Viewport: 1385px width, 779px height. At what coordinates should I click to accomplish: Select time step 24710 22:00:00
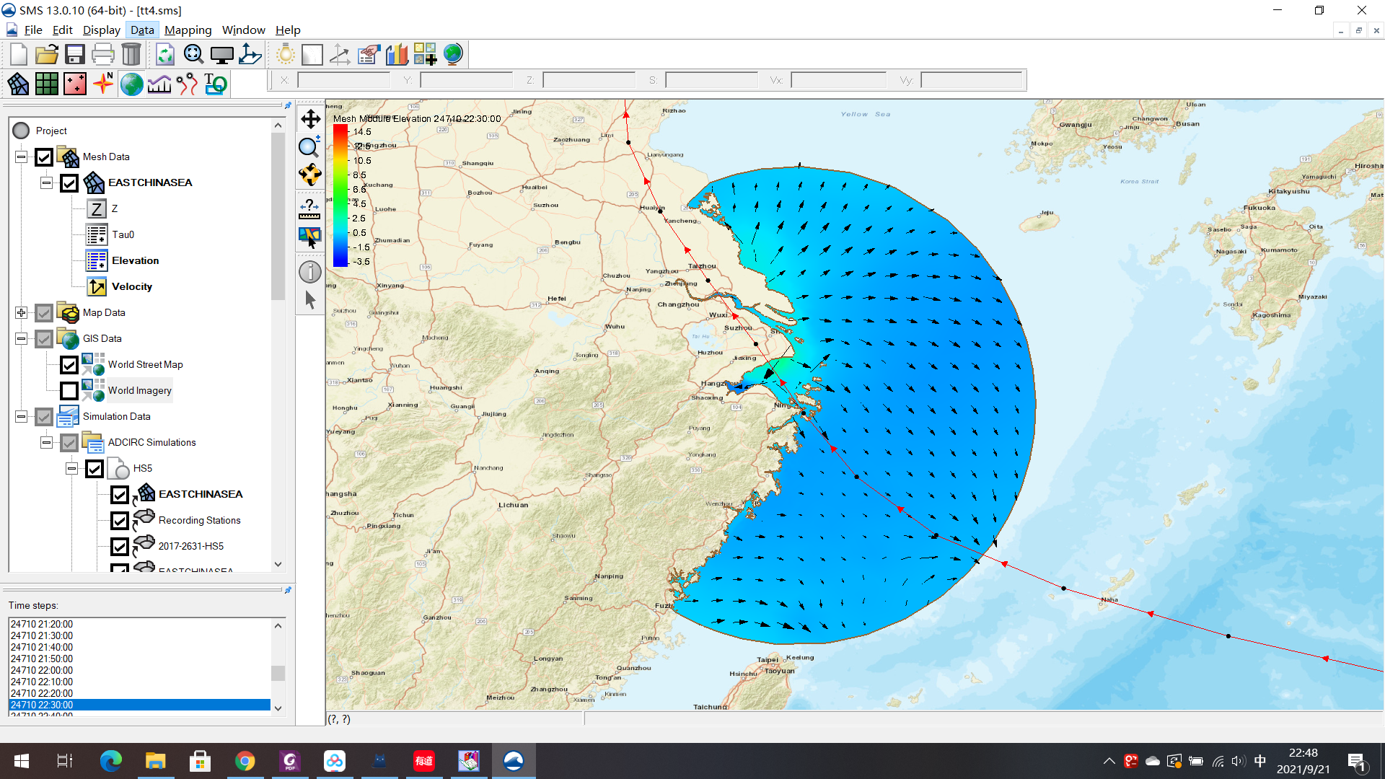42,670
